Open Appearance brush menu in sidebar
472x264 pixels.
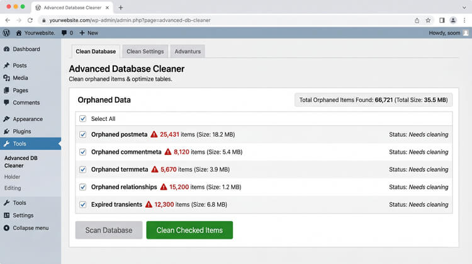6,119
